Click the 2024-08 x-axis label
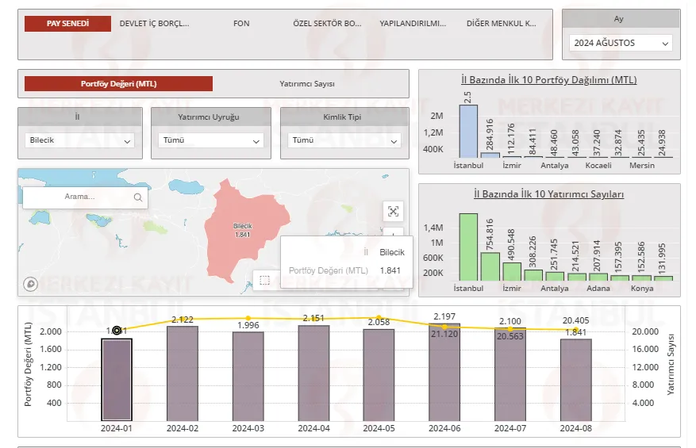The height and width of the screenshot is (448, 696). pos(575,428)
